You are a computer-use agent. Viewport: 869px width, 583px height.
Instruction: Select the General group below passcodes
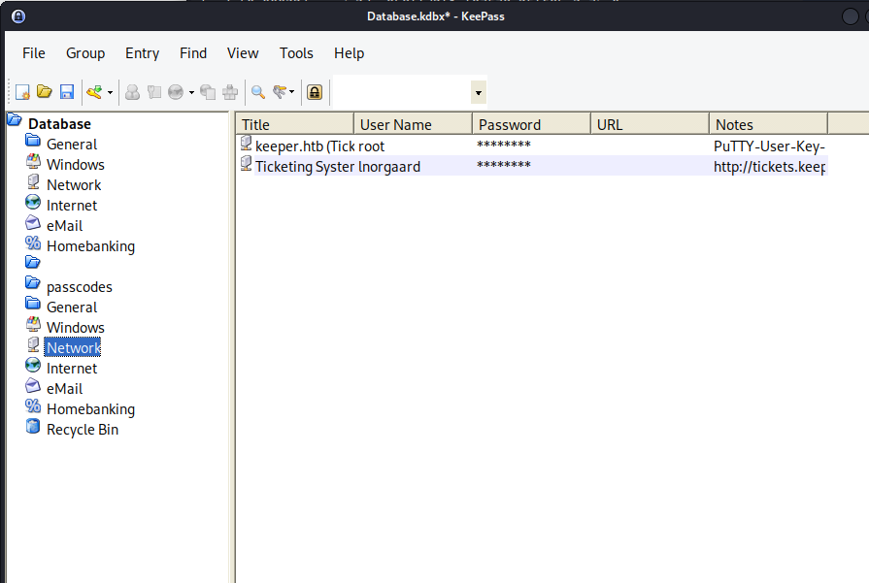point(72,308)
